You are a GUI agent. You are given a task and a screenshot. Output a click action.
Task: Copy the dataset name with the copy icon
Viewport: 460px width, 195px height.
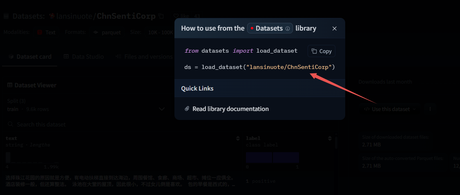pyautogui.click(x=161, y=16)
